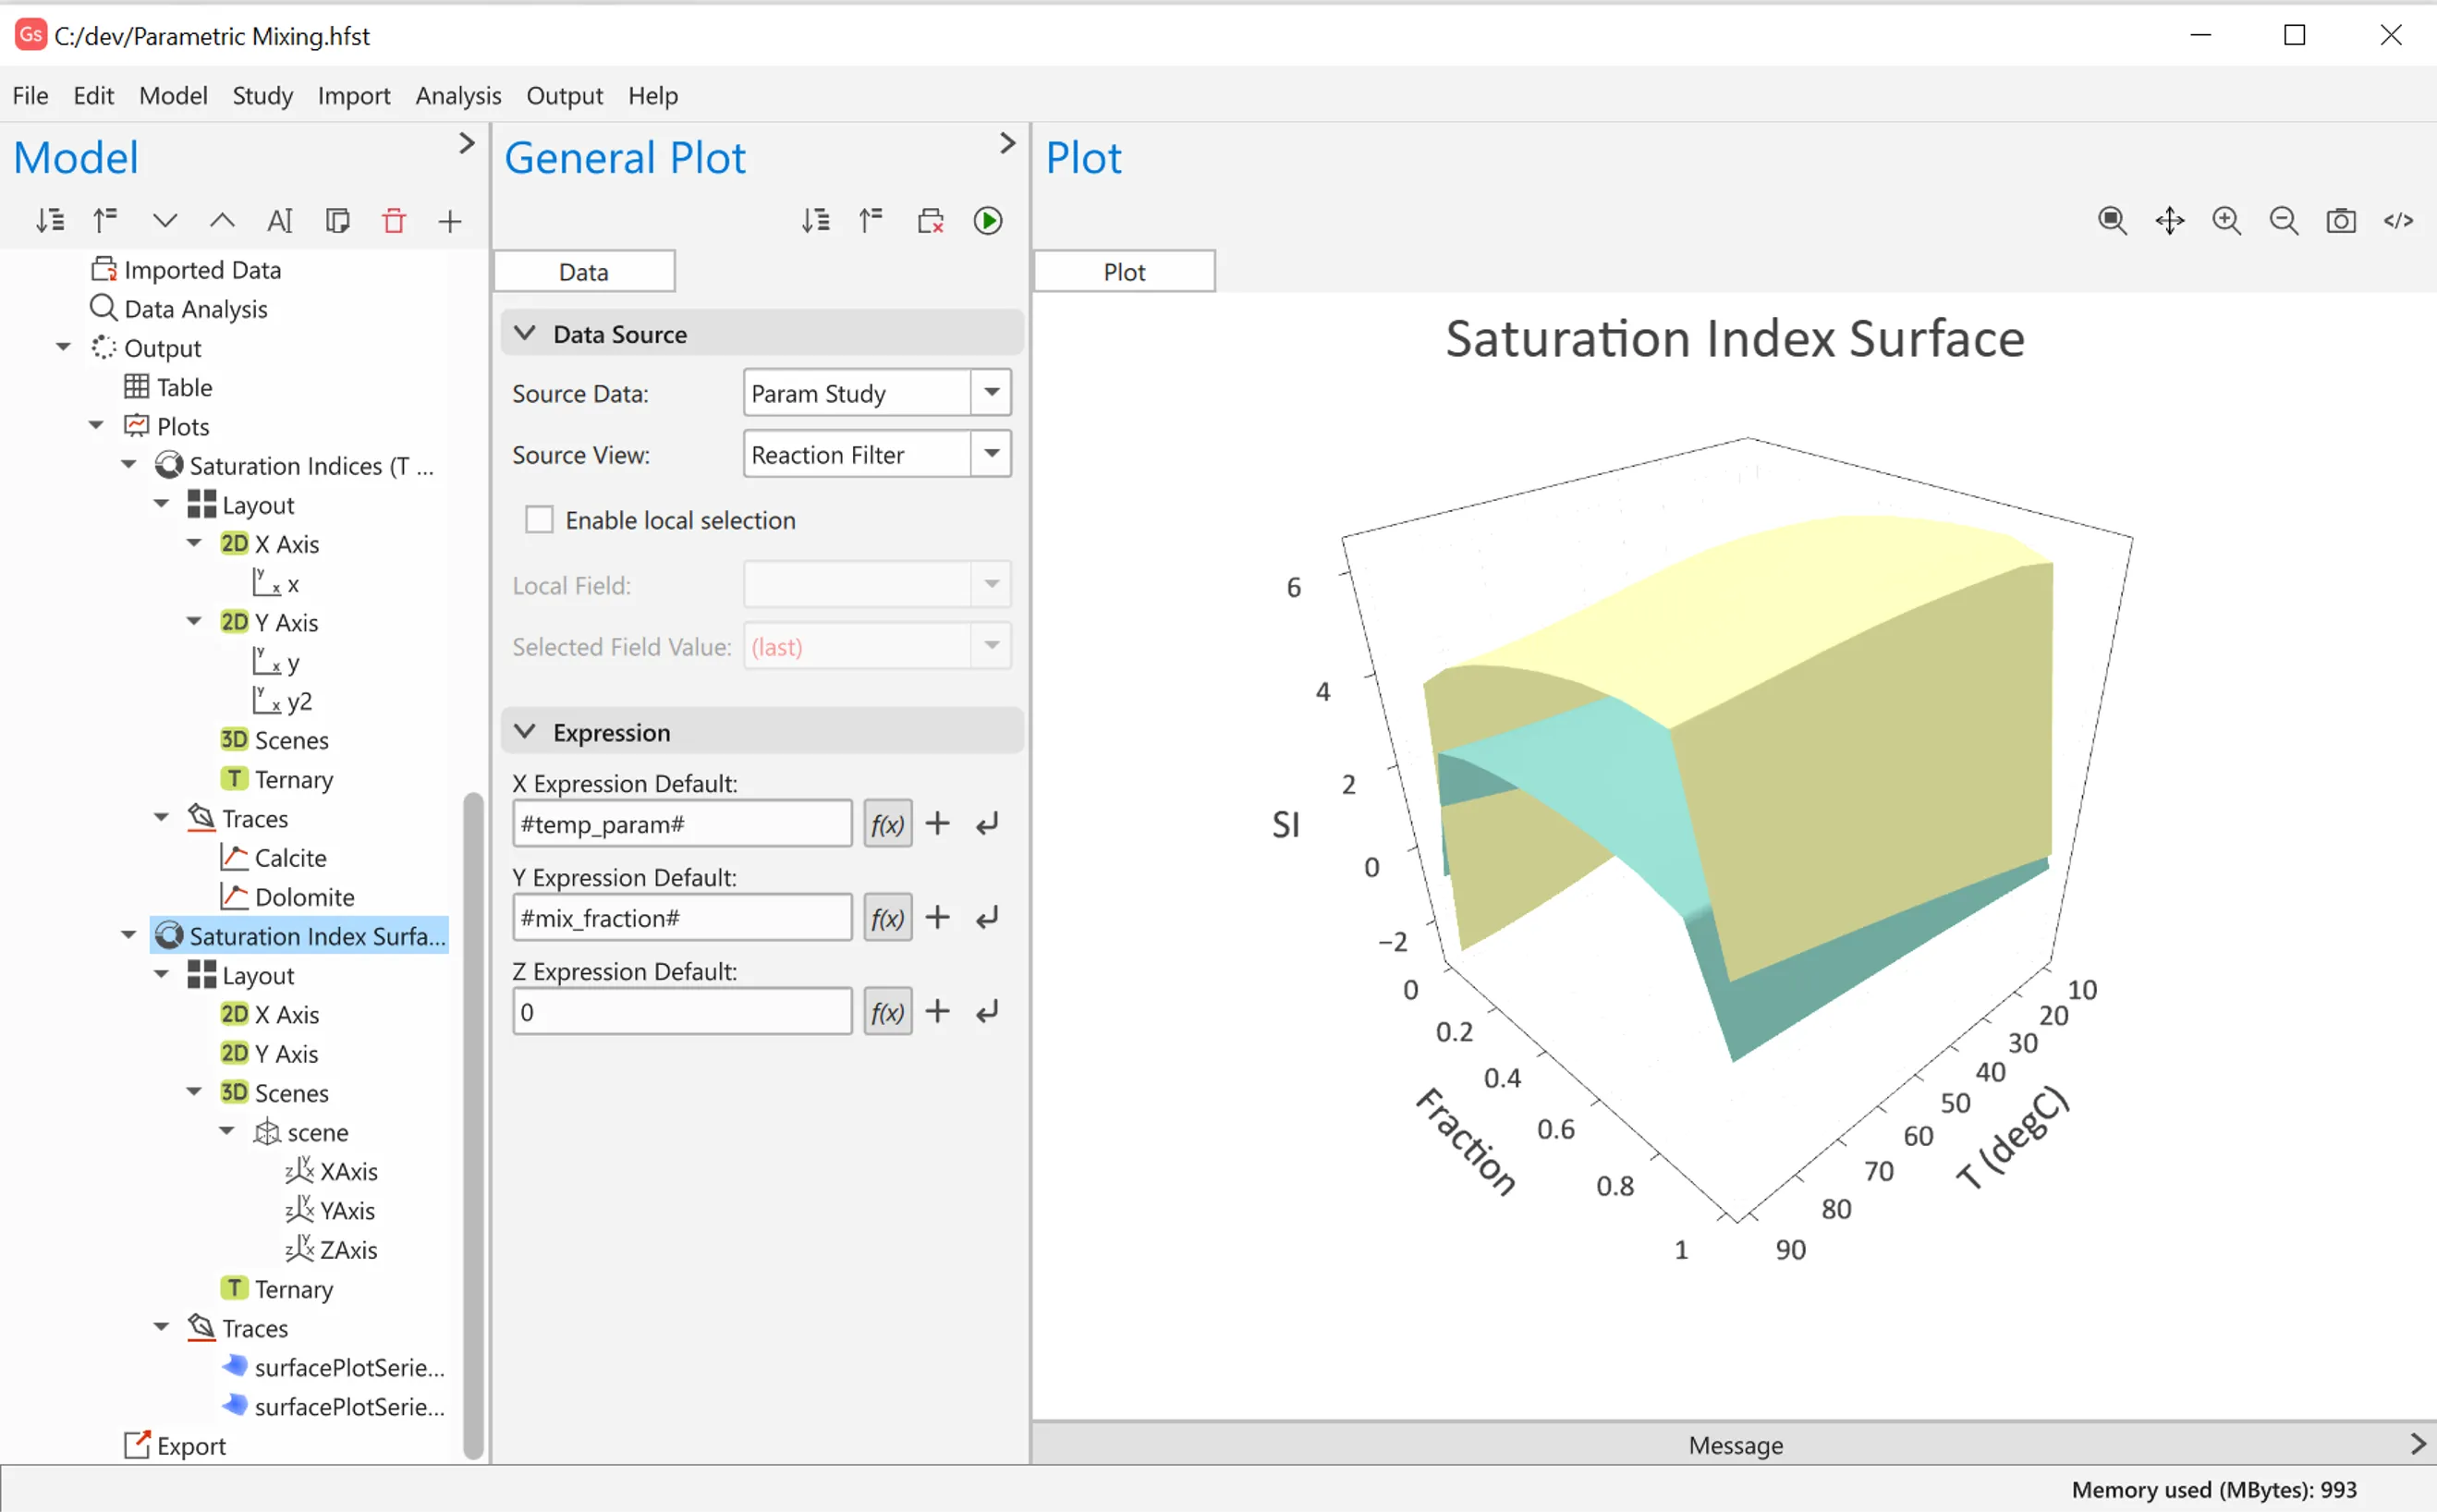The image size is (2437, 1512).
Task: Toggle the Enable local selection checkbox
Action: pos(539,520)
